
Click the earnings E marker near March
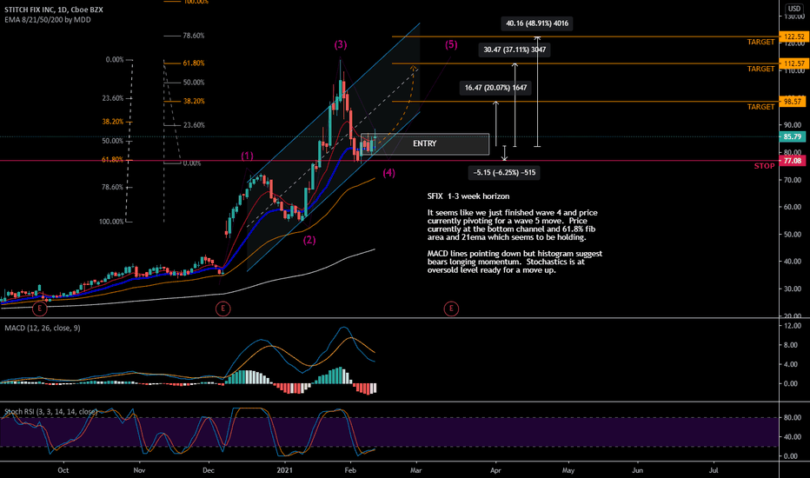[x=451, y=309]
